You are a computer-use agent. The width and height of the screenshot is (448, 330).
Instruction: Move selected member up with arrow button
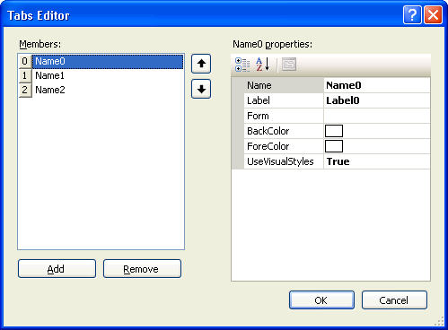tap(201, 64)
